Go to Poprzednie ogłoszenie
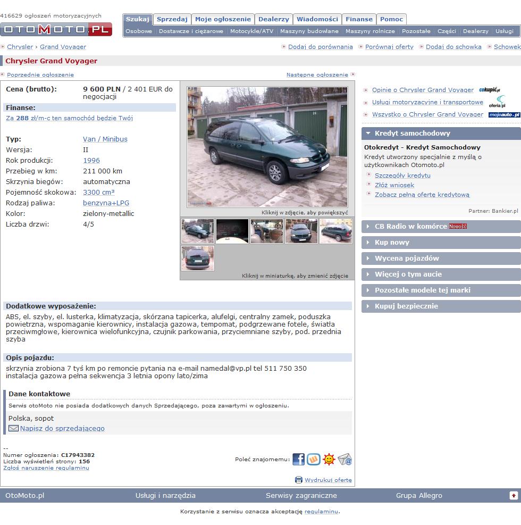The width and height of the screenshot is (521, 525). coord(40,74)
